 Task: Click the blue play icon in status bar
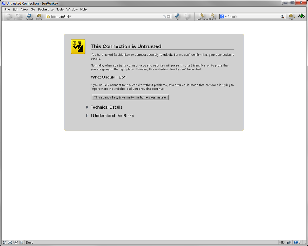pyautogui.click(x=296, y=243)
